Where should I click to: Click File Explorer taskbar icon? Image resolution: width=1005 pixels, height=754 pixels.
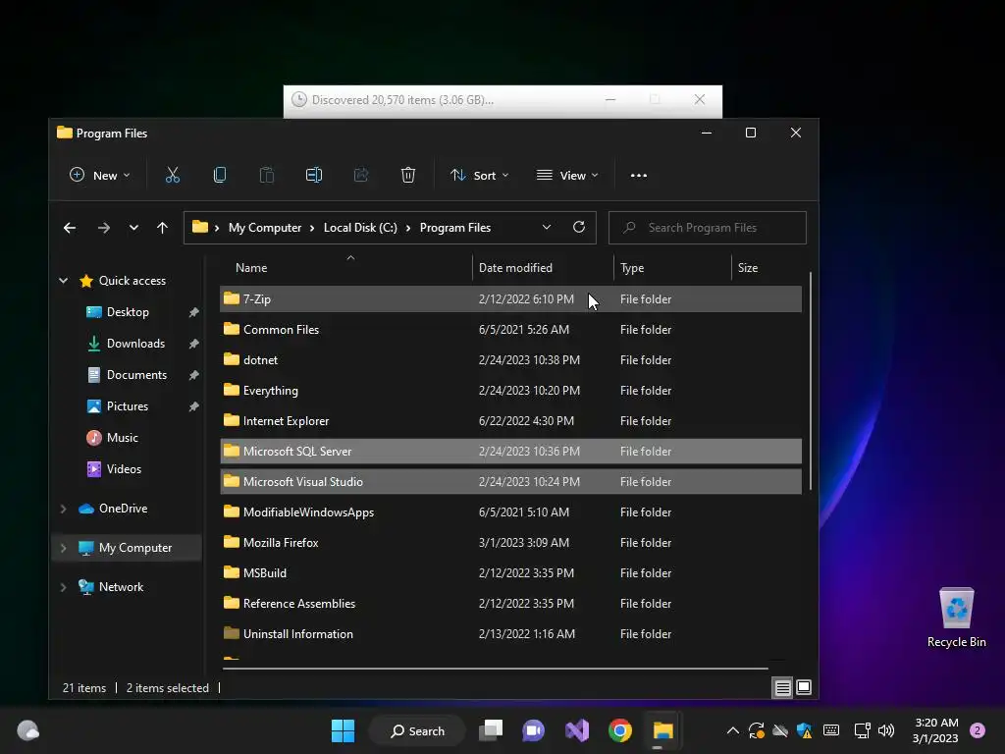(x=662, y=730)
